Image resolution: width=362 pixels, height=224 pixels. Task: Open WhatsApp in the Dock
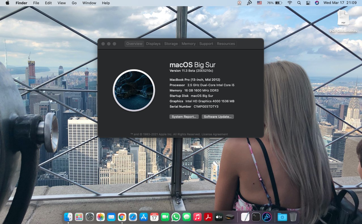pyautogui.click(x=176, y=217)
